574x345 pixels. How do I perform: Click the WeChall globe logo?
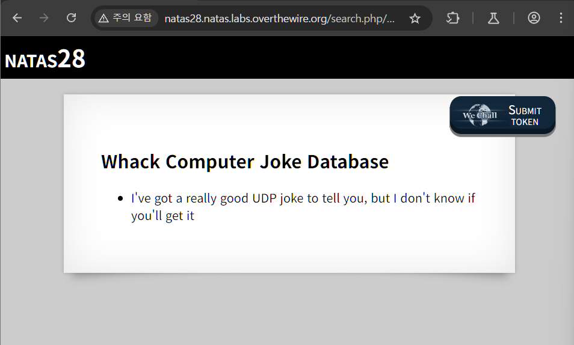pos(480,115)
